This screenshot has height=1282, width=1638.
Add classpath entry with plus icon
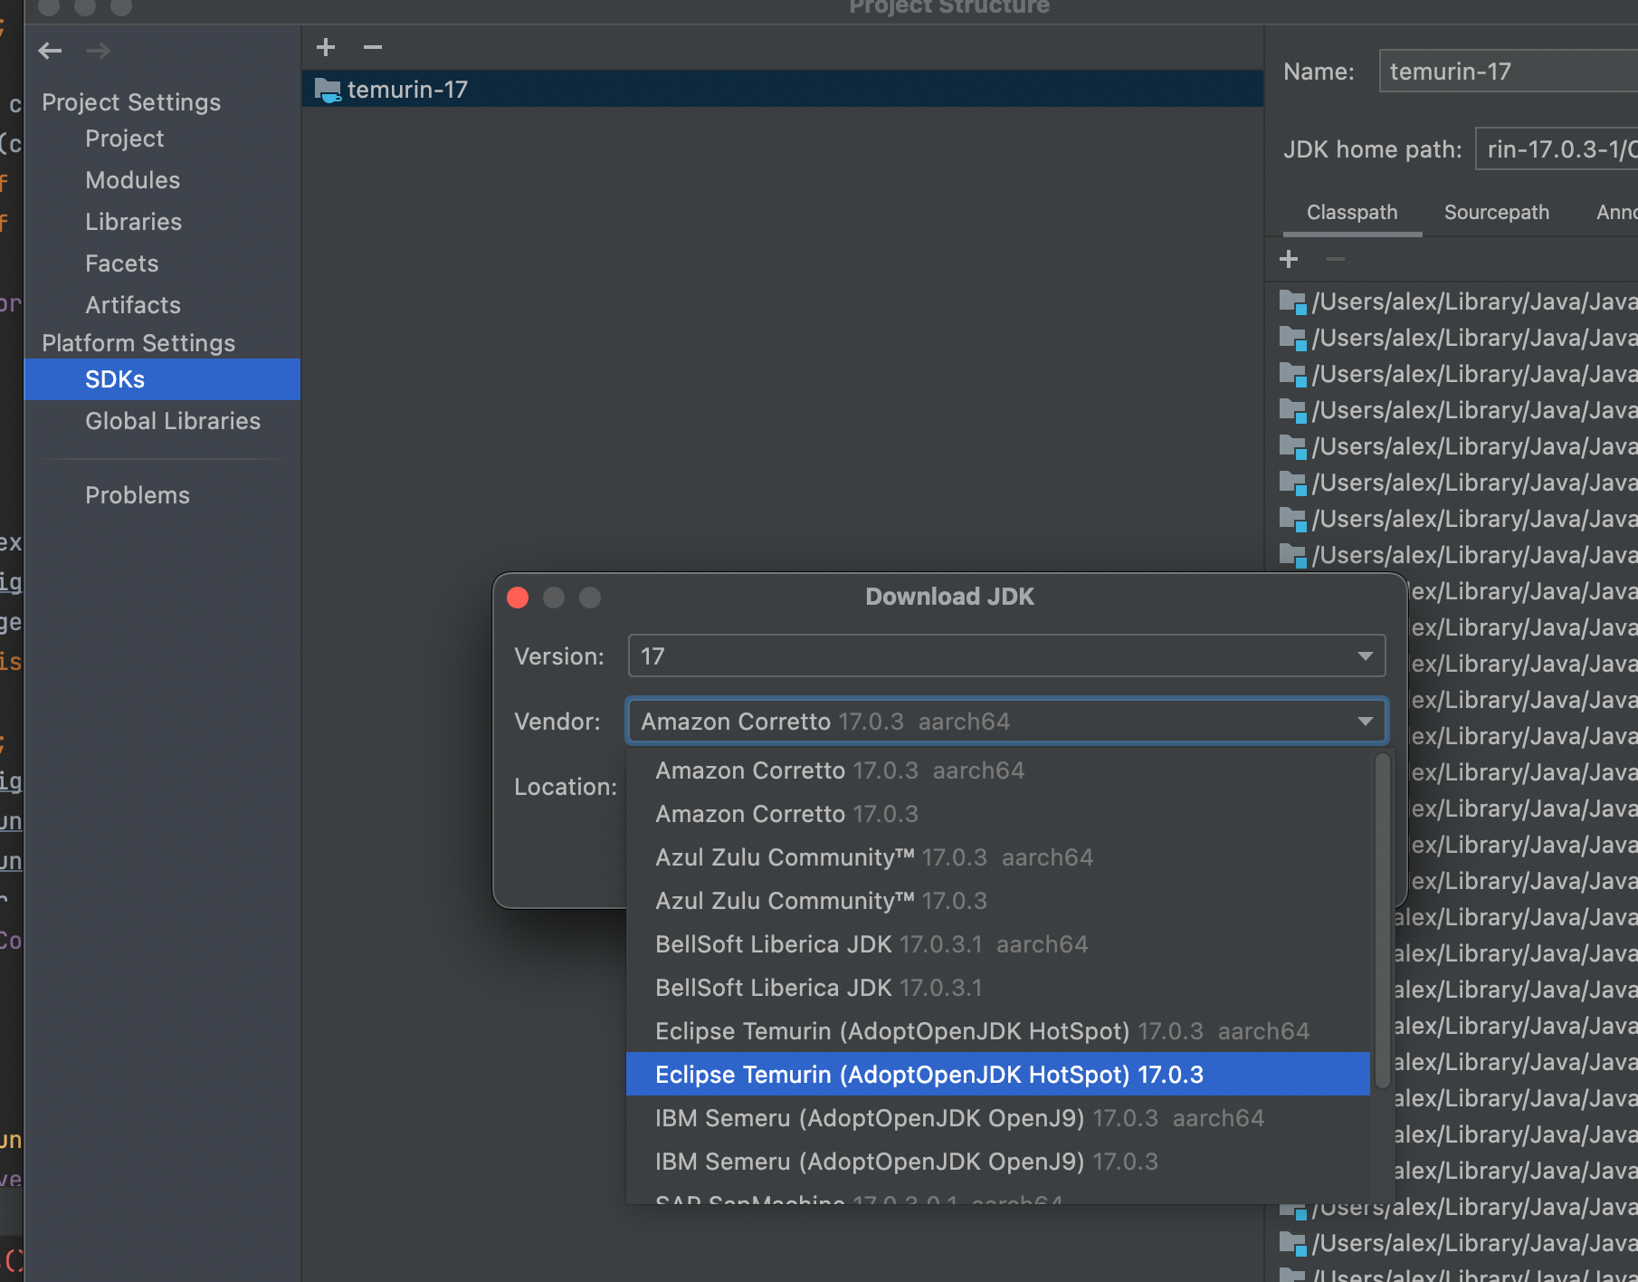1289,259
